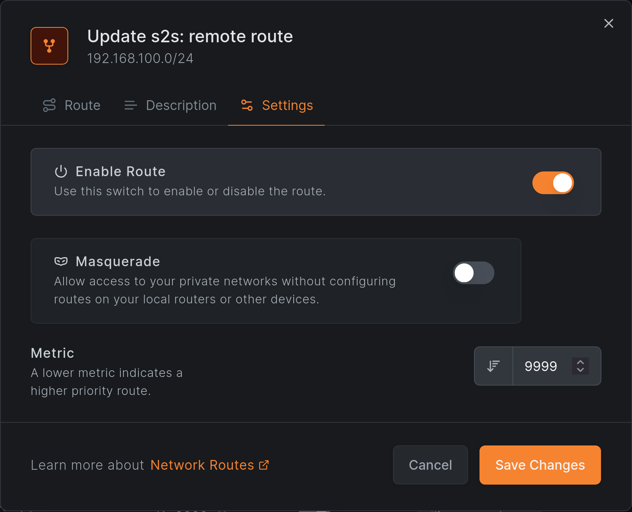Click the mask icon next to Masquerade
The height and width of the screenshot is (512, 632).
62,261
